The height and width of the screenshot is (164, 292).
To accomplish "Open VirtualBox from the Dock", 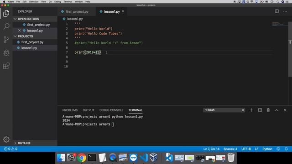I will 154,158.
